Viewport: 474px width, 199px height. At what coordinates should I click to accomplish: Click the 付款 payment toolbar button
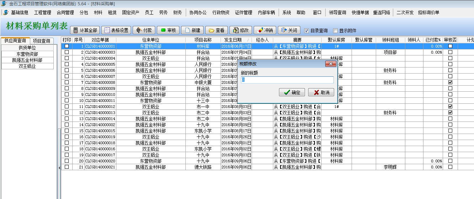[x=144, y=30]
